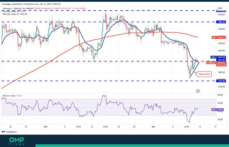
Task: Click the '20' date on time axis
Action: click(119, 127)
